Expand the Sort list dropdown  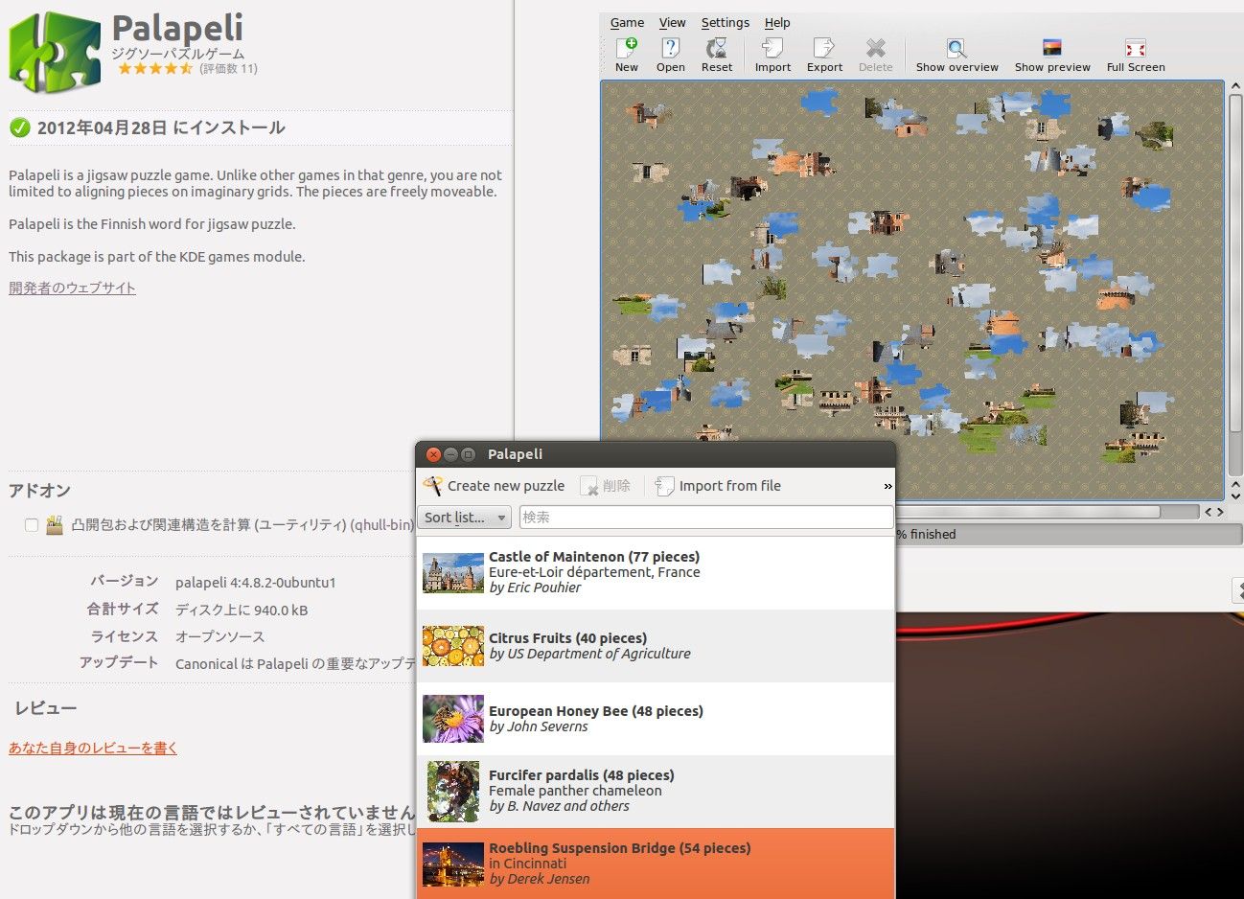click(x=464, y=518)
